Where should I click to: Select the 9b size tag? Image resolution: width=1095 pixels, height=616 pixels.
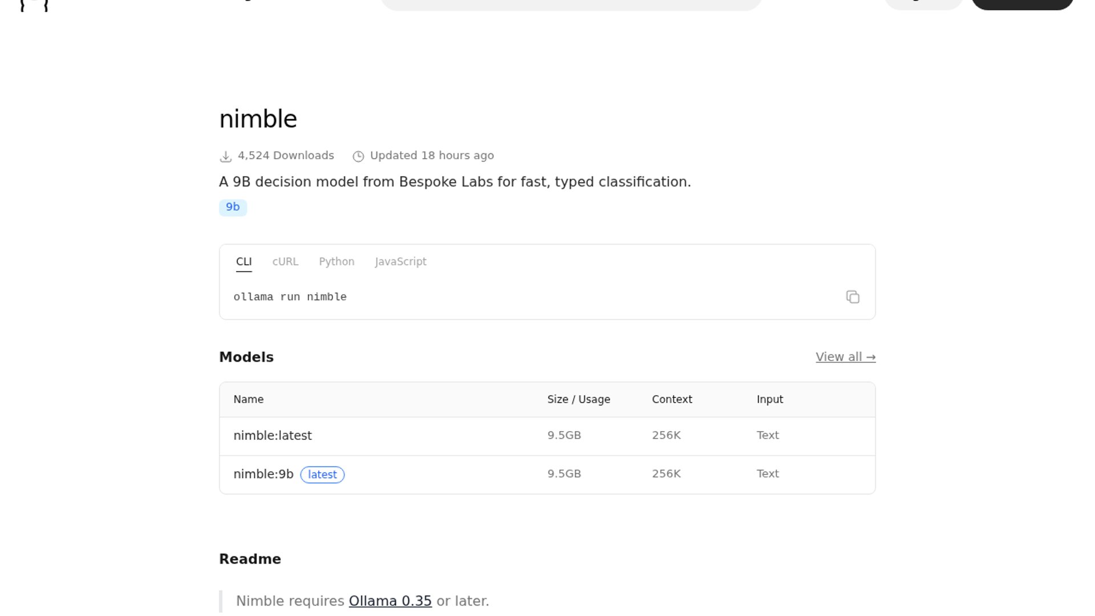click(x=233, y=207)
